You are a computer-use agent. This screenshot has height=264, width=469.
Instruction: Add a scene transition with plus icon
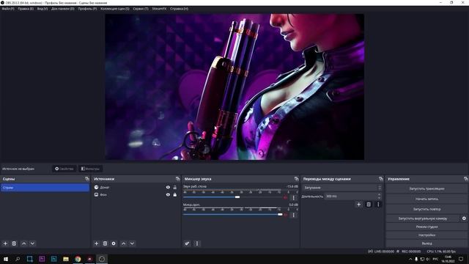click(358, 205)
